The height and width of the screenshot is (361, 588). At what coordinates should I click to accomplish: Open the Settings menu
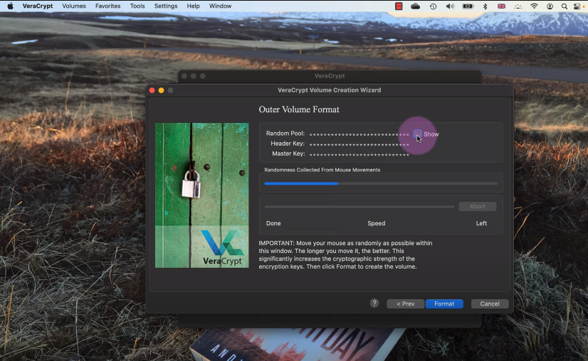point(166,6)
